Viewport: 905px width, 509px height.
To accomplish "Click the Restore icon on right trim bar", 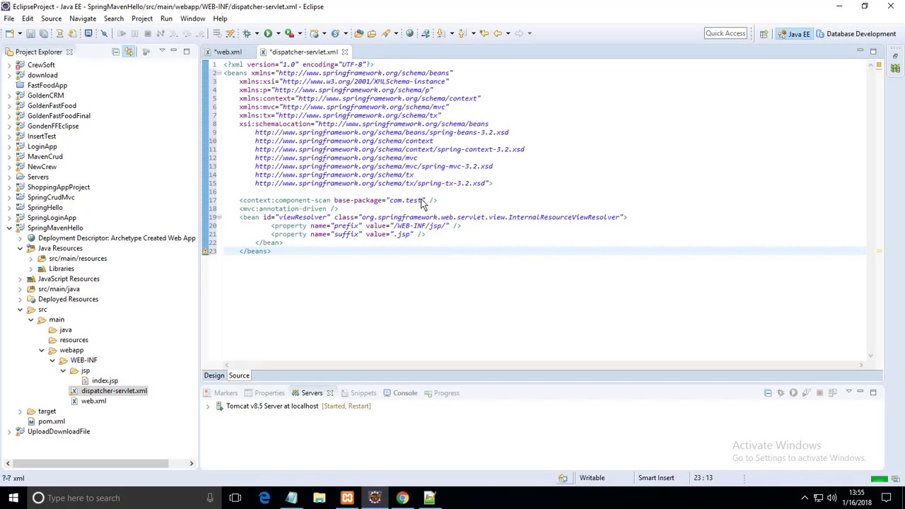I will (895, 55).
